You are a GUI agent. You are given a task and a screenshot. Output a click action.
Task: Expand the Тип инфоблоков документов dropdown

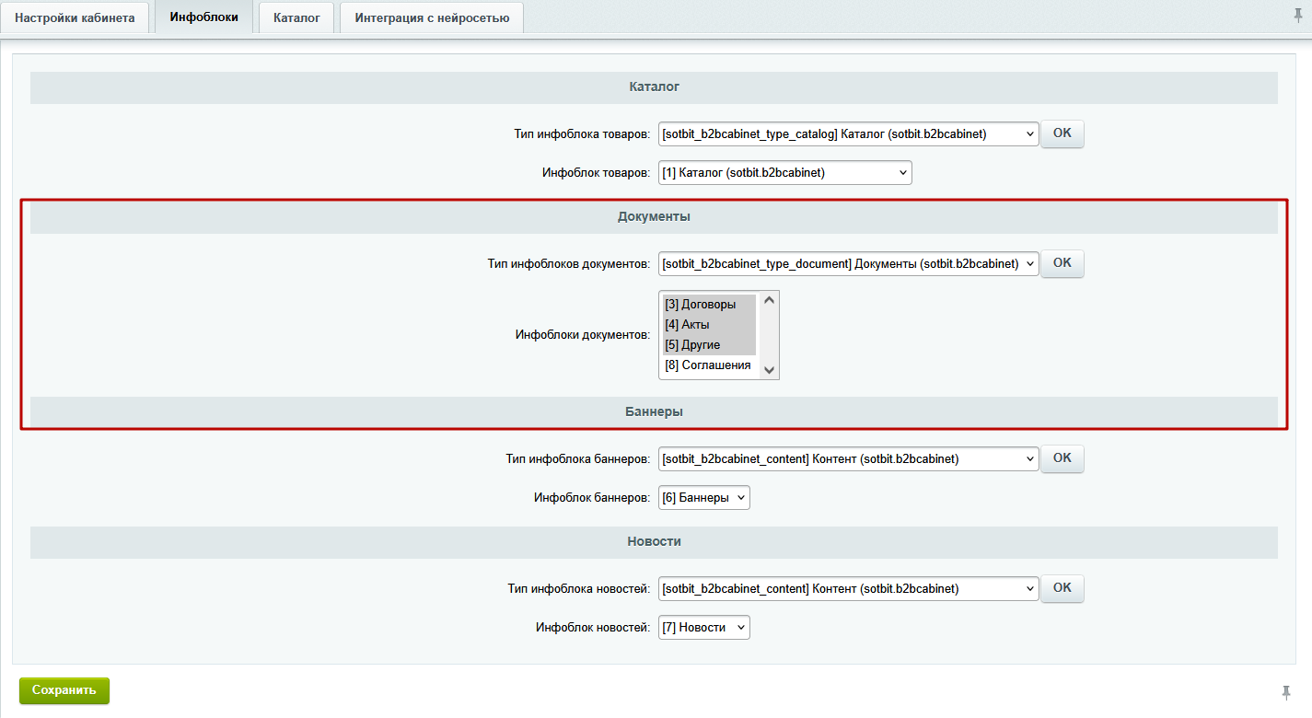point(848,263)
